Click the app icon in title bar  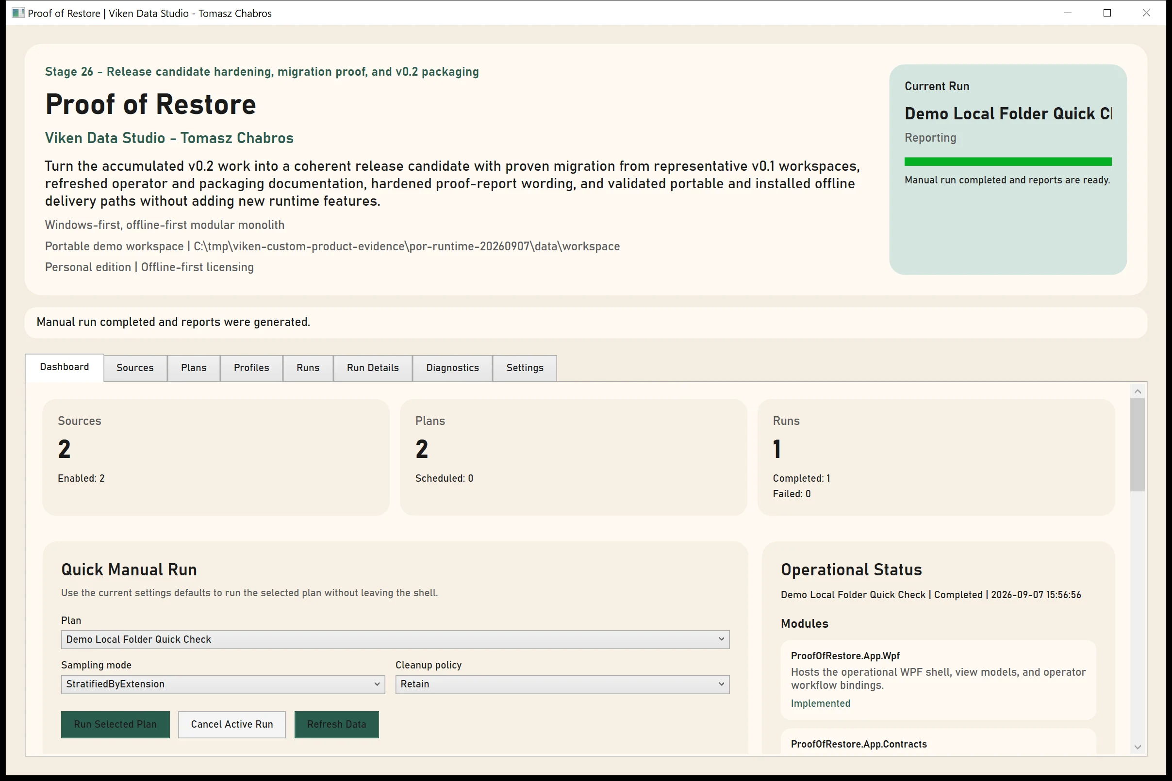click(x=18, y=13)
